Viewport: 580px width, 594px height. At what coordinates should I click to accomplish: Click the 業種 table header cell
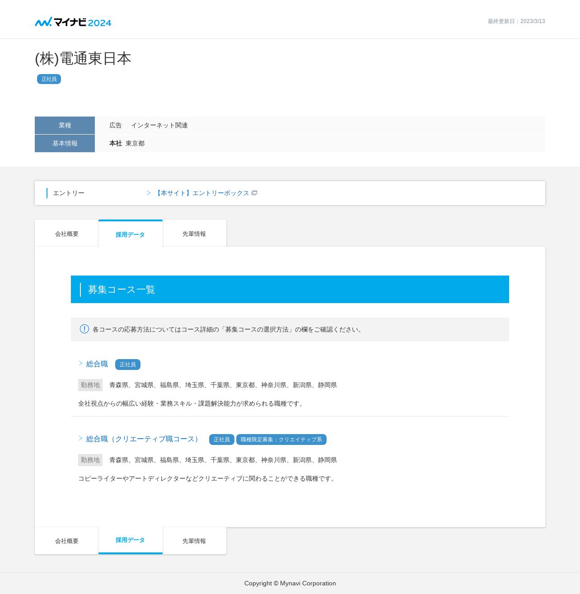65,125
